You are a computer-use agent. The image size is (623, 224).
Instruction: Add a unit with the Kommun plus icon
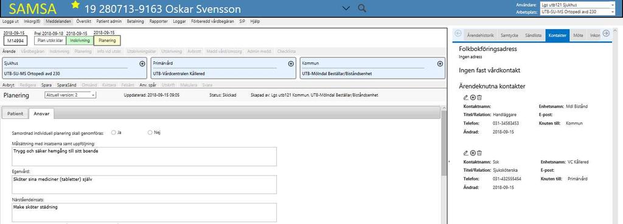pos(440,64)
